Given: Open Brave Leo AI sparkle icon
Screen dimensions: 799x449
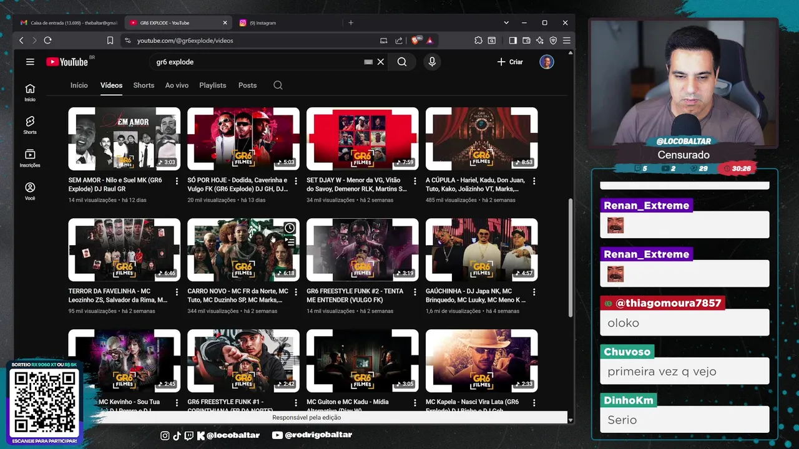Looking at the screenshot, I should (x=539, y=41).
